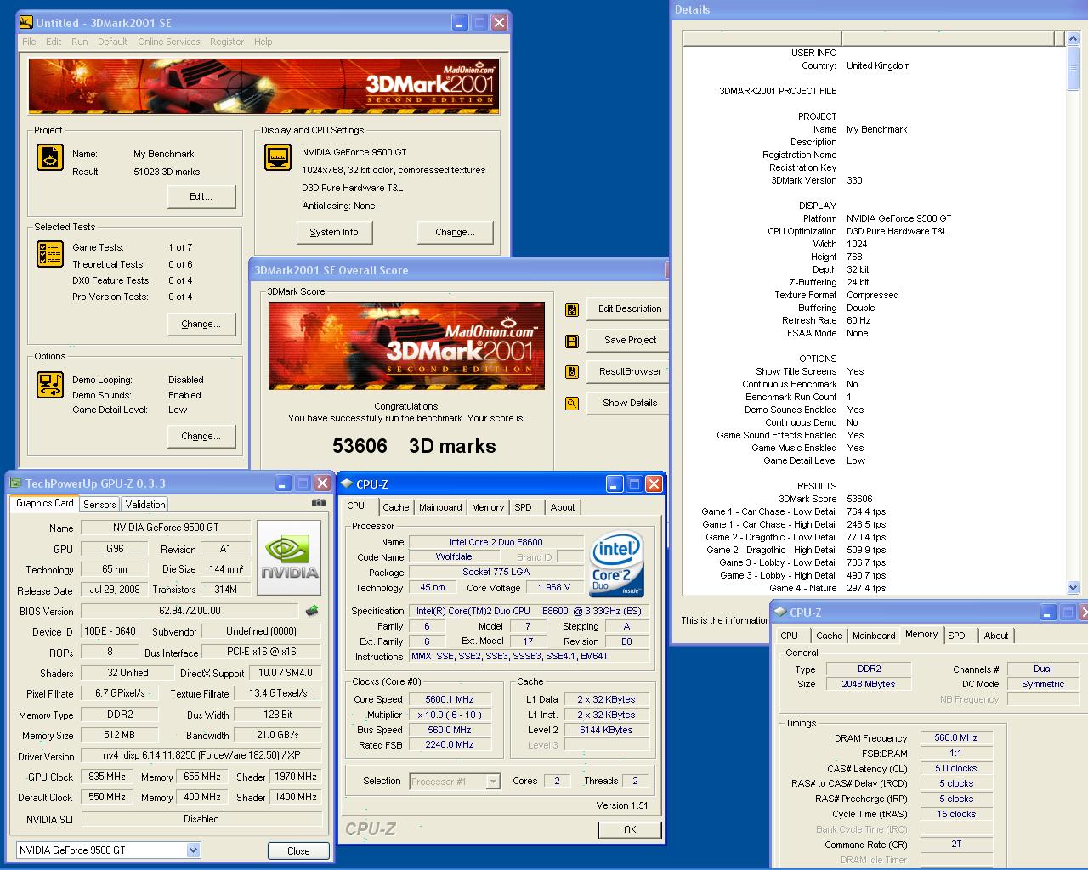Click the Save Project button
The width and height of the screenshot is (1088, 870).
point(629,340)
